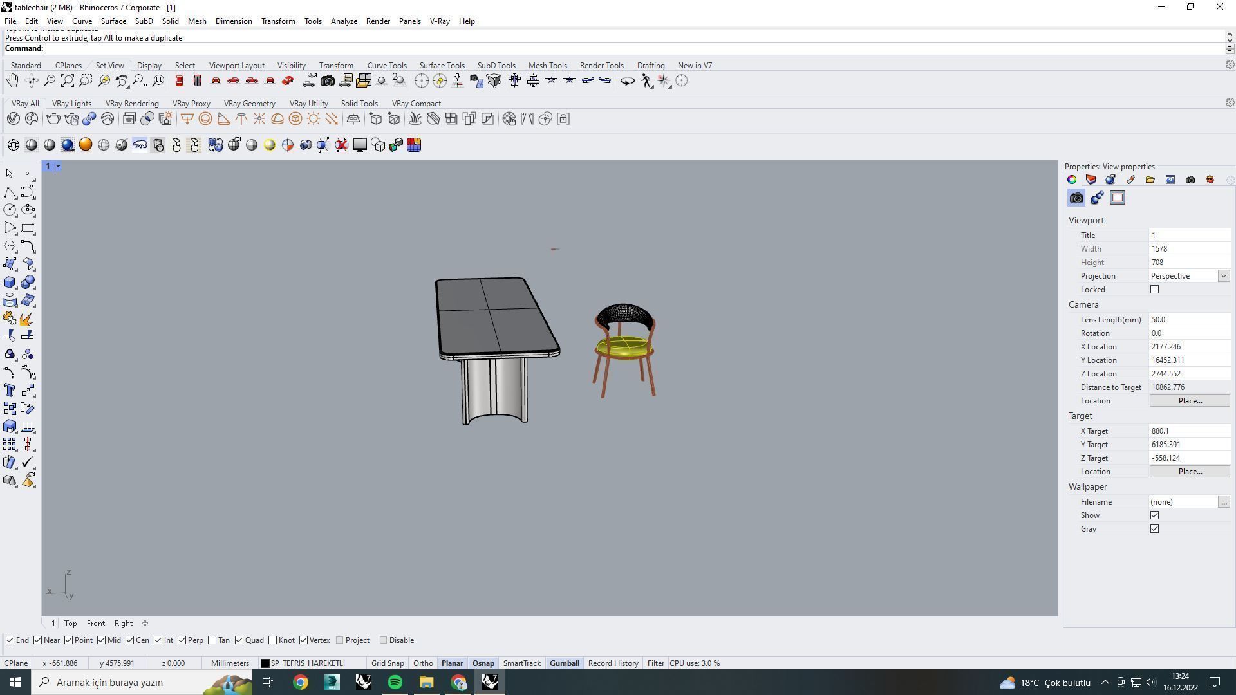Click the Text object tool icon
This screenshot has width=1236, height=695.
10,390
